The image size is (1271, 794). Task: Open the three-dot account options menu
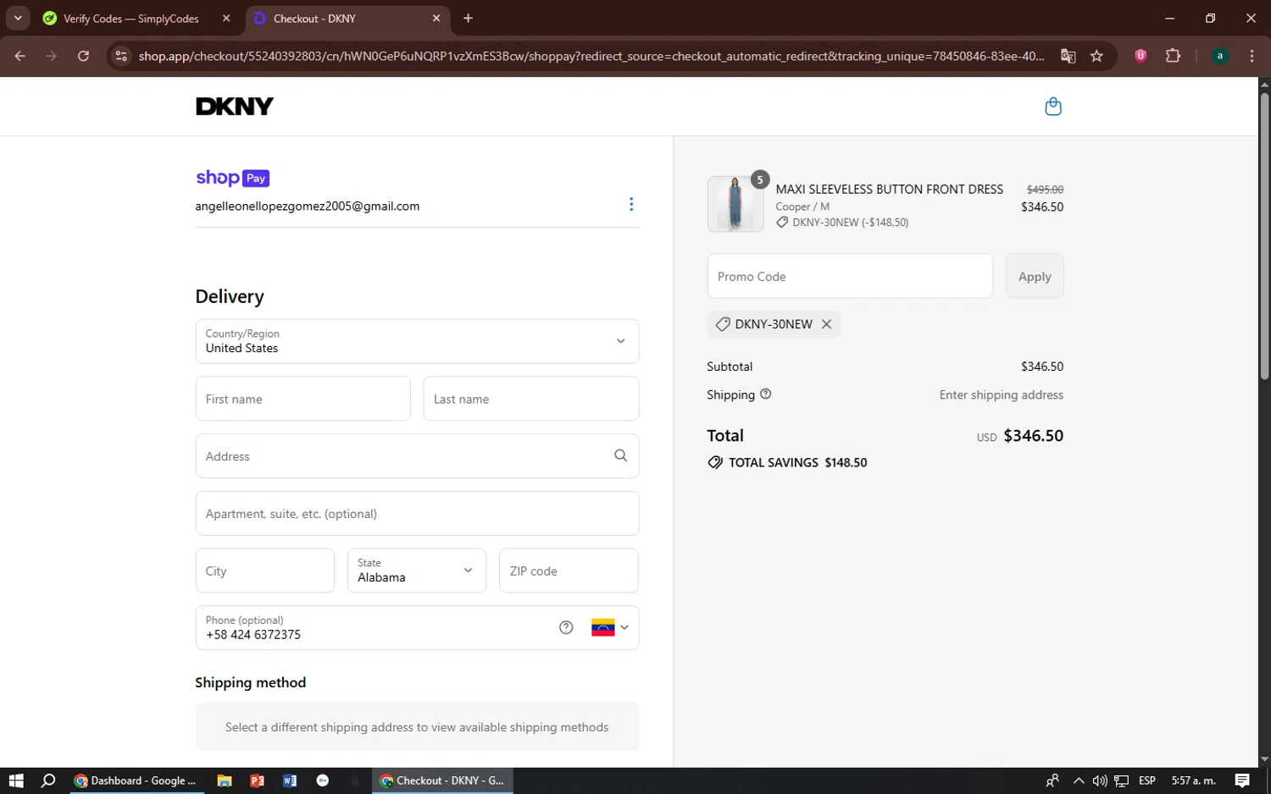tap(631, 204)
